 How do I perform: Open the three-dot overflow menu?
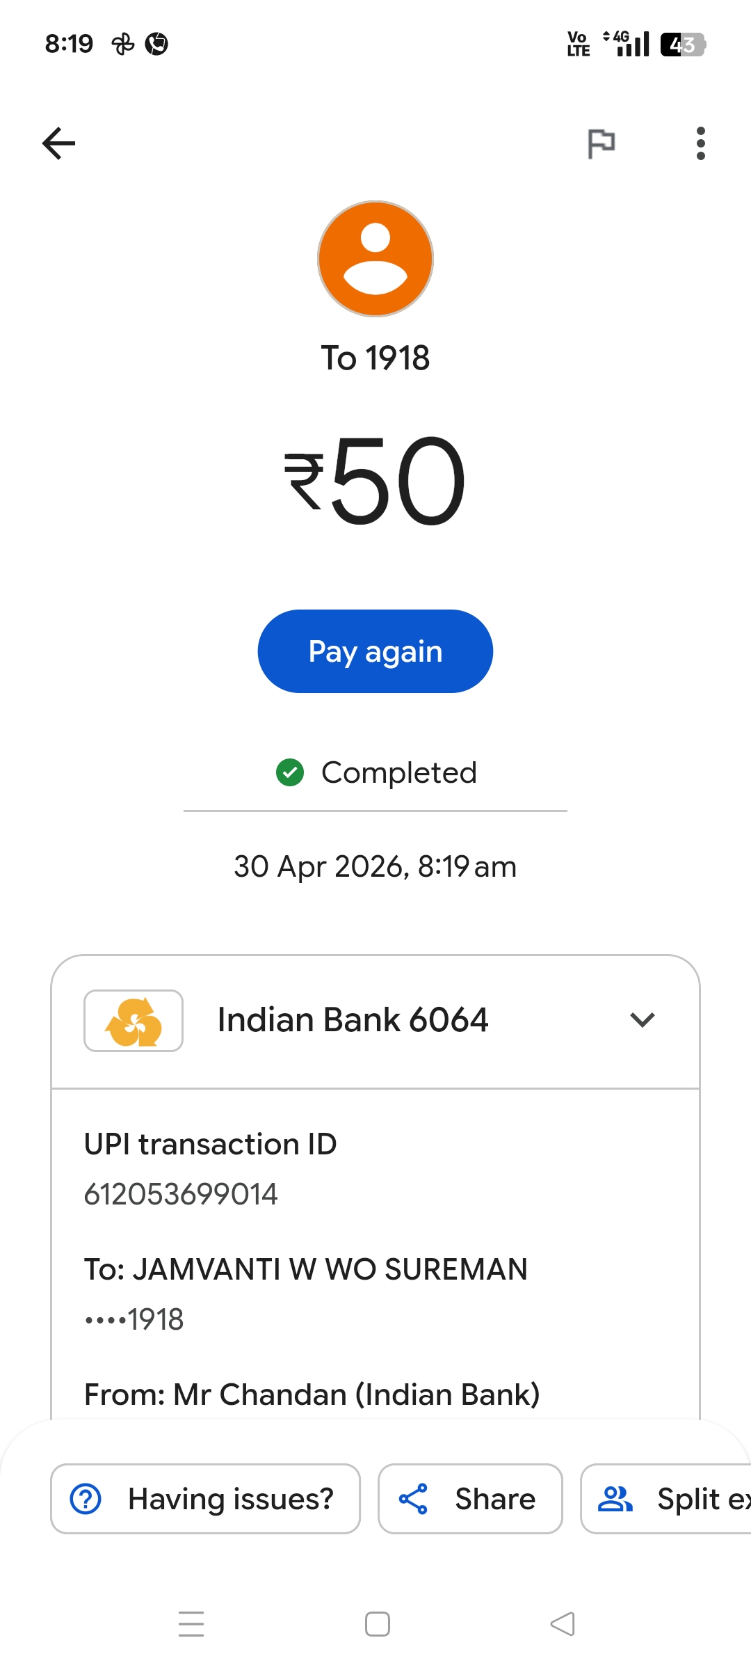click(700, 143)
